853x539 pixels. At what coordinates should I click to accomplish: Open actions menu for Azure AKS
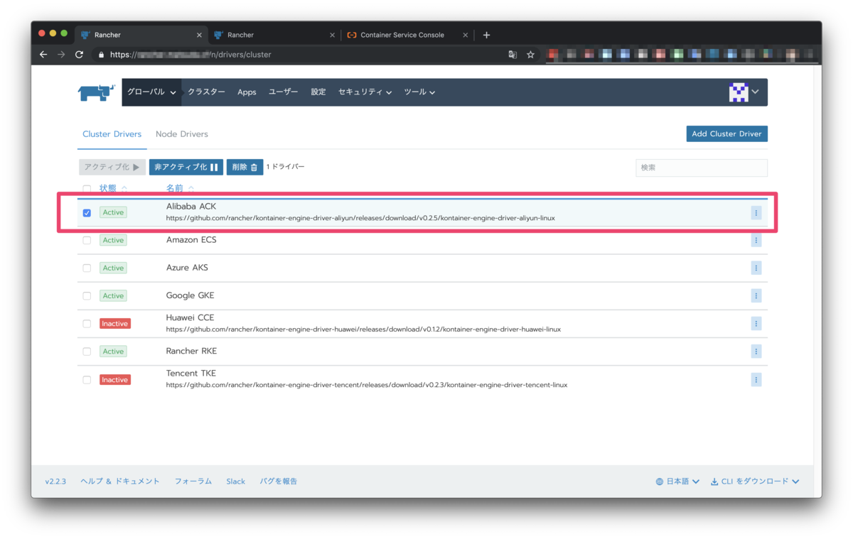click(x=756, y=268)
